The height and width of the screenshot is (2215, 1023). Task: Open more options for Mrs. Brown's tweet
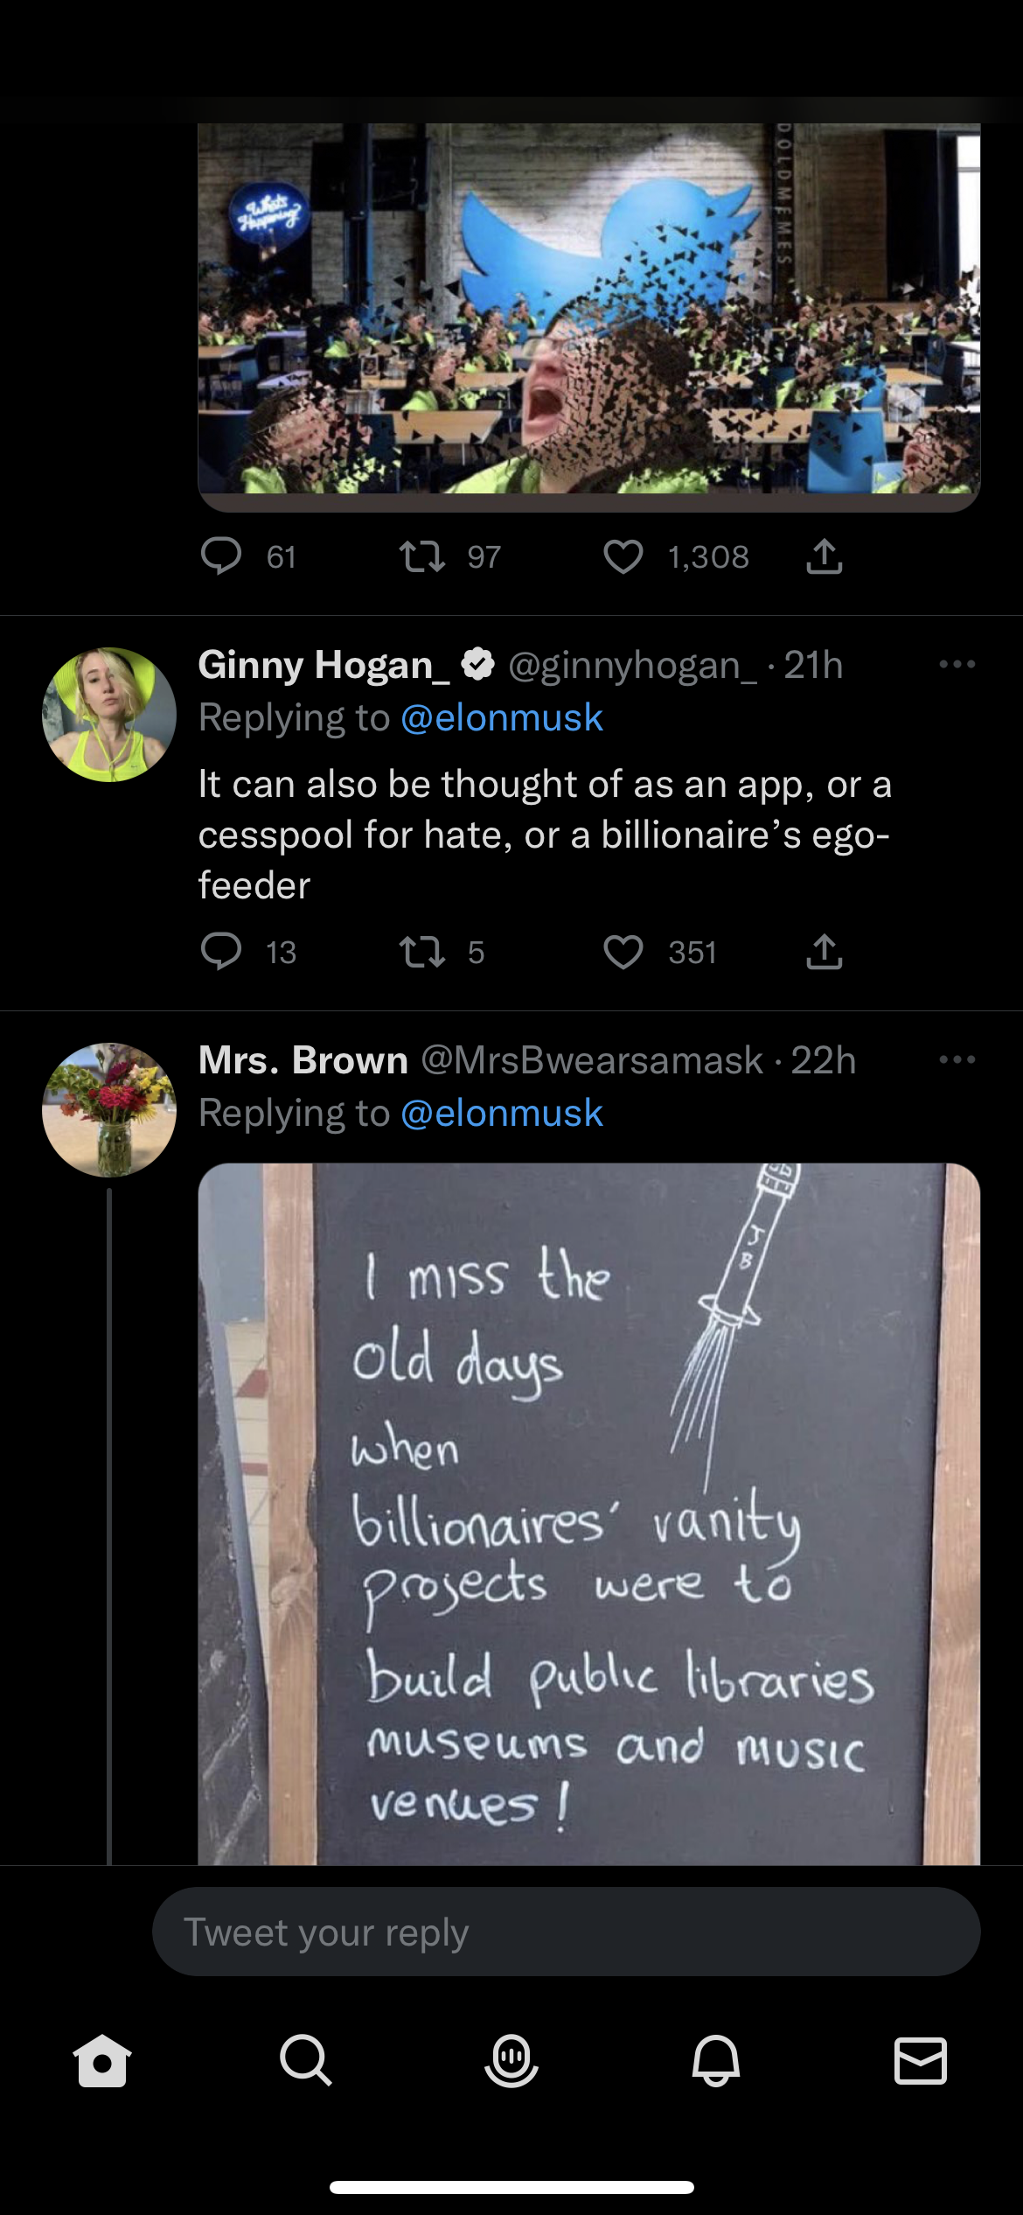[x=957, y=1060]
